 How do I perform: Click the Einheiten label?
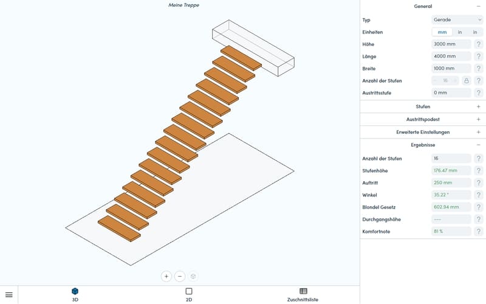coord(372,32)
